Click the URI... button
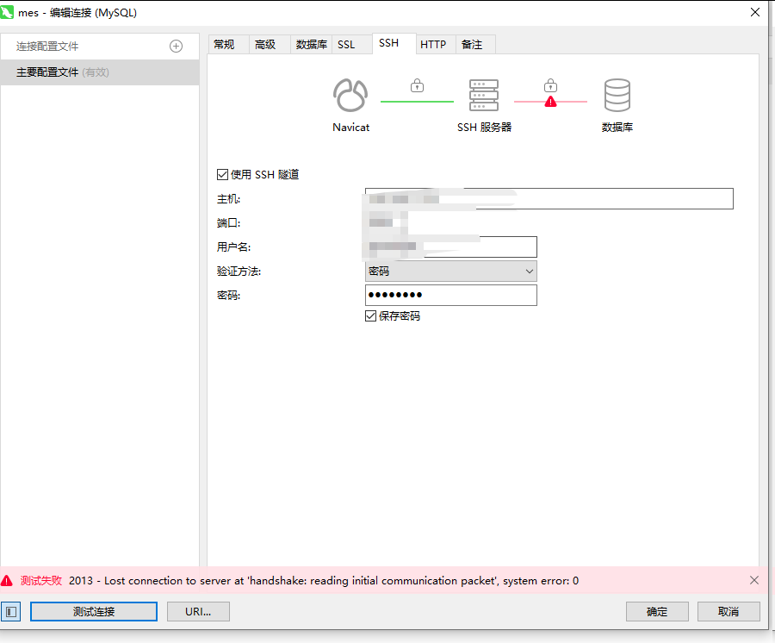This screenshot has width=775, height=643. (x=199, y=611)
